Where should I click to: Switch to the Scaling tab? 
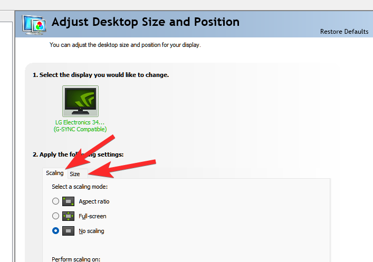55,173
